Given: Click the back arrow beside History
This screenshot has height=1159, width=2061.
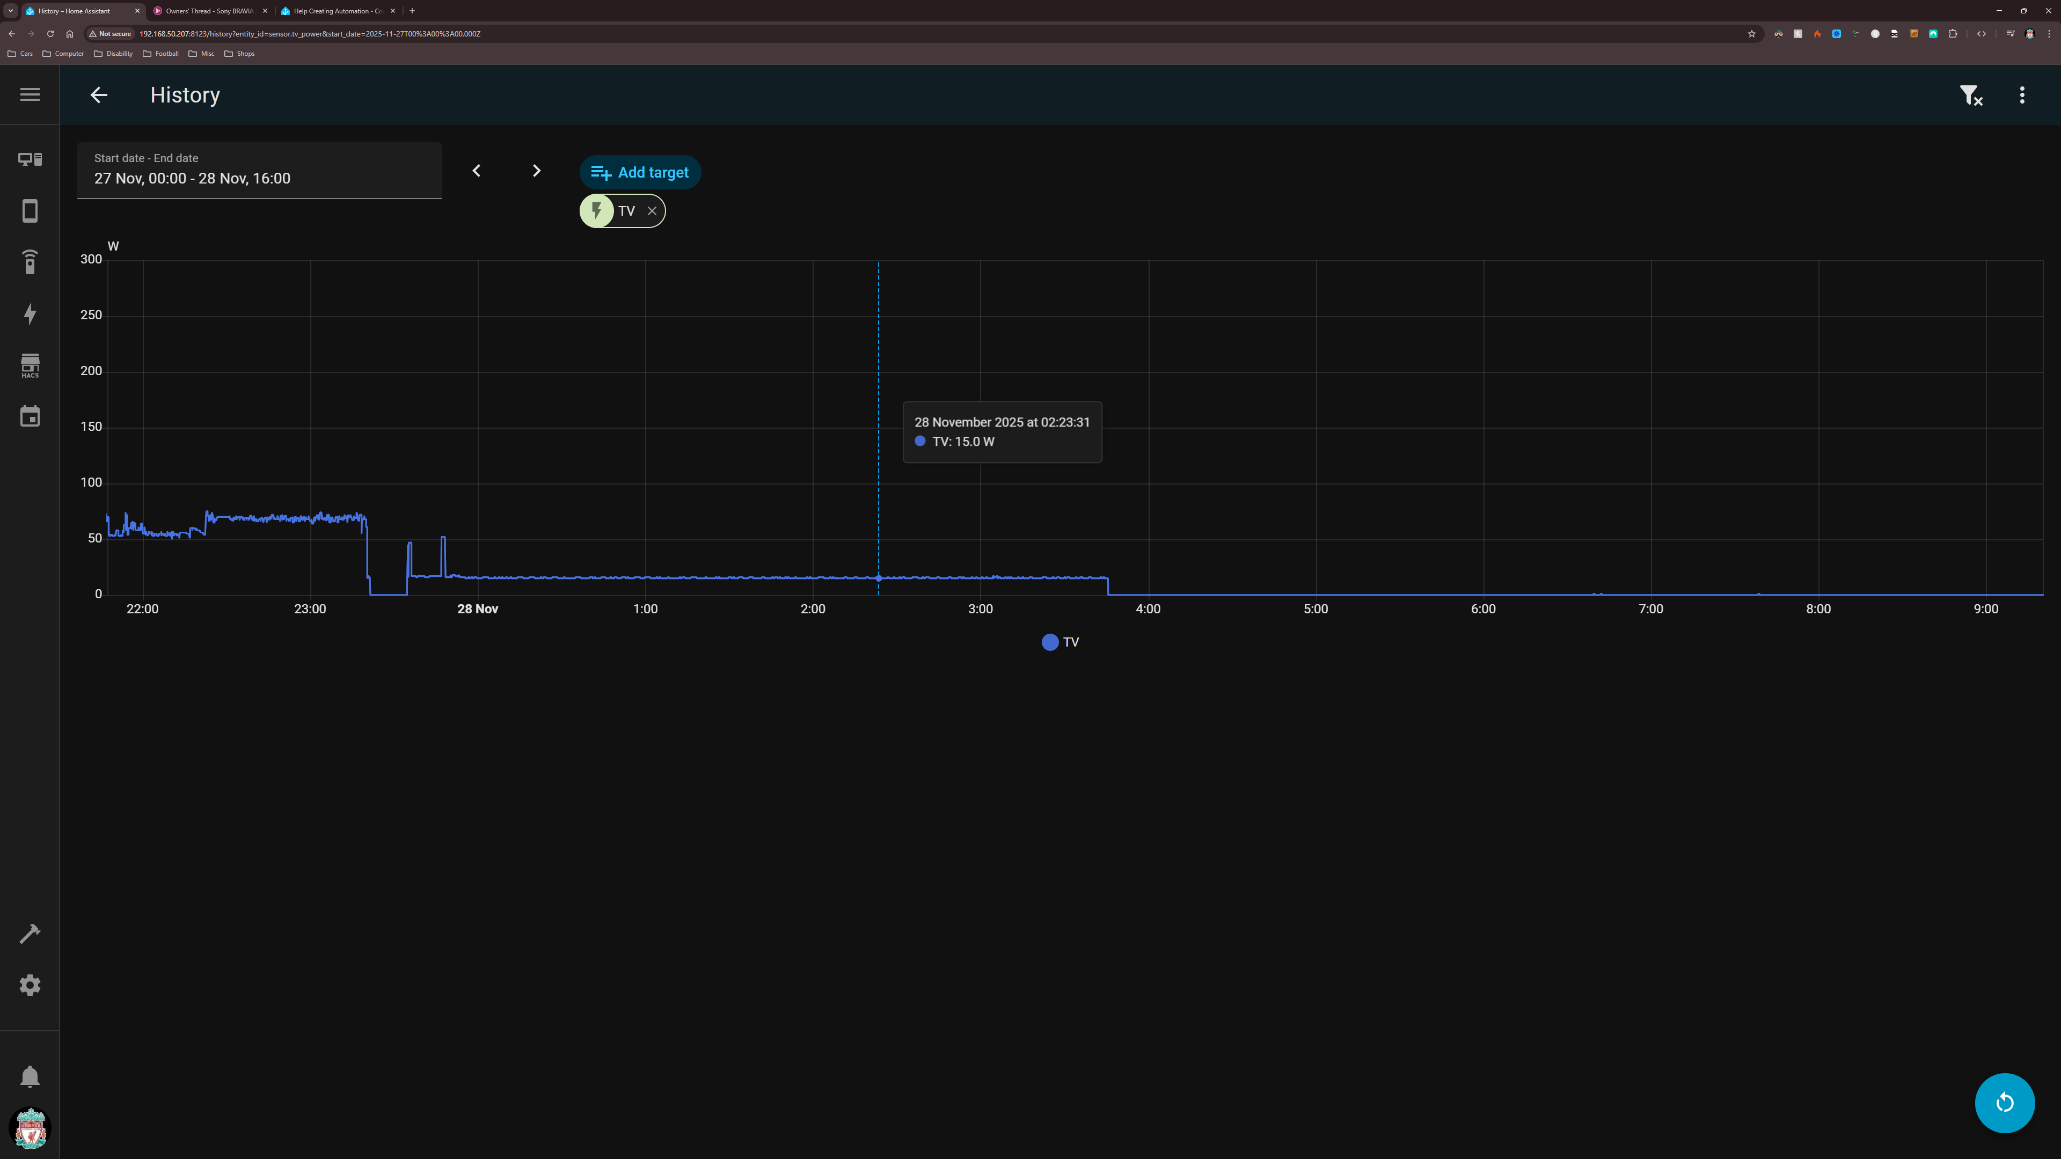Looking at the screenshot, I should (98, 95).
